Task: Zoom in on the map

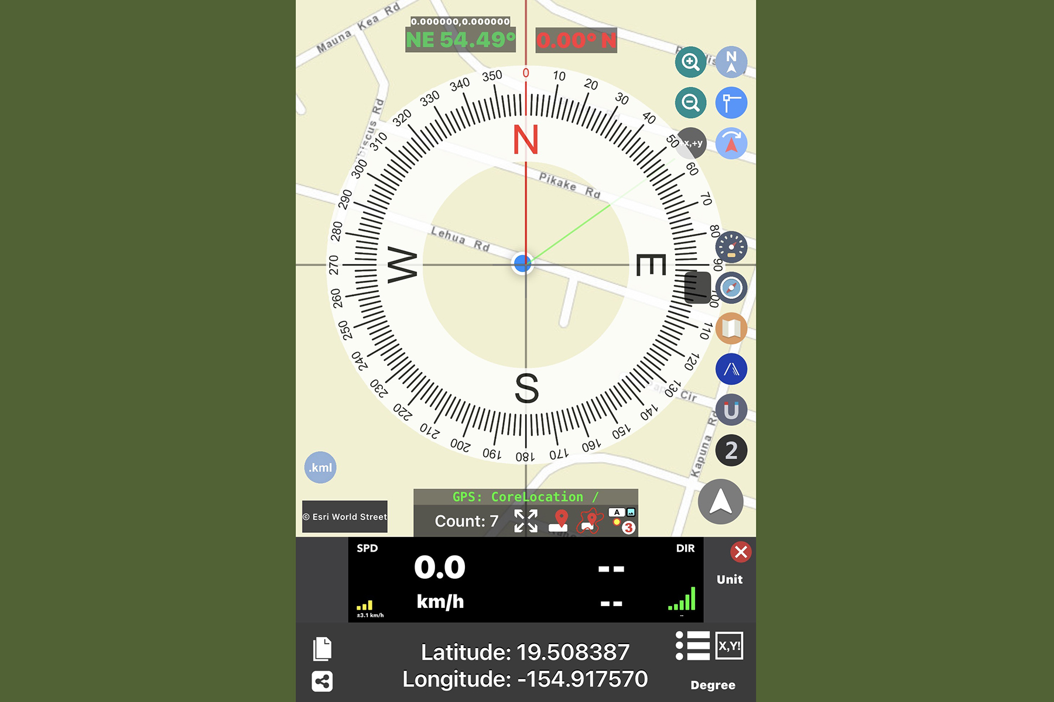Action: coord(690,62)
